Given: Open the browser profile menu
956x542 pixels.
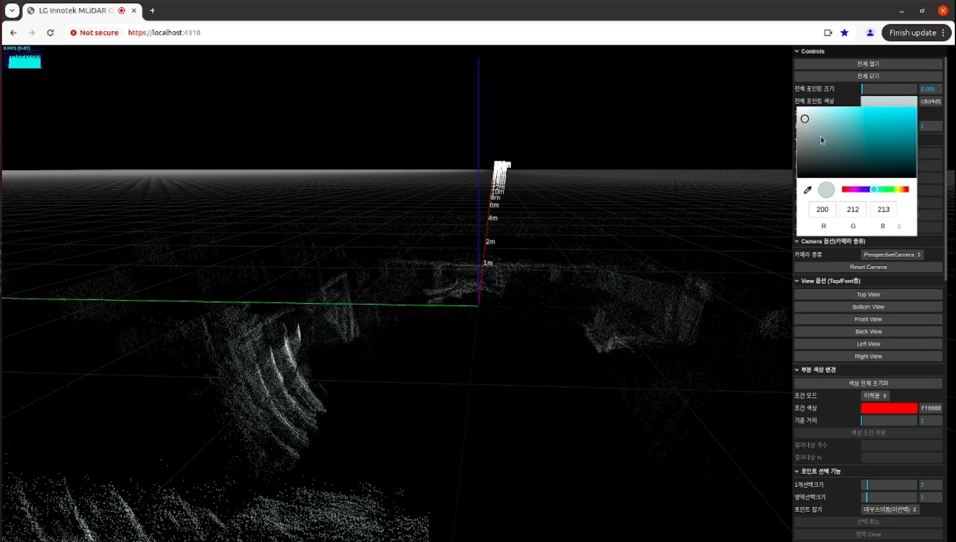Looking at the screenshot, I should point(870,33).
